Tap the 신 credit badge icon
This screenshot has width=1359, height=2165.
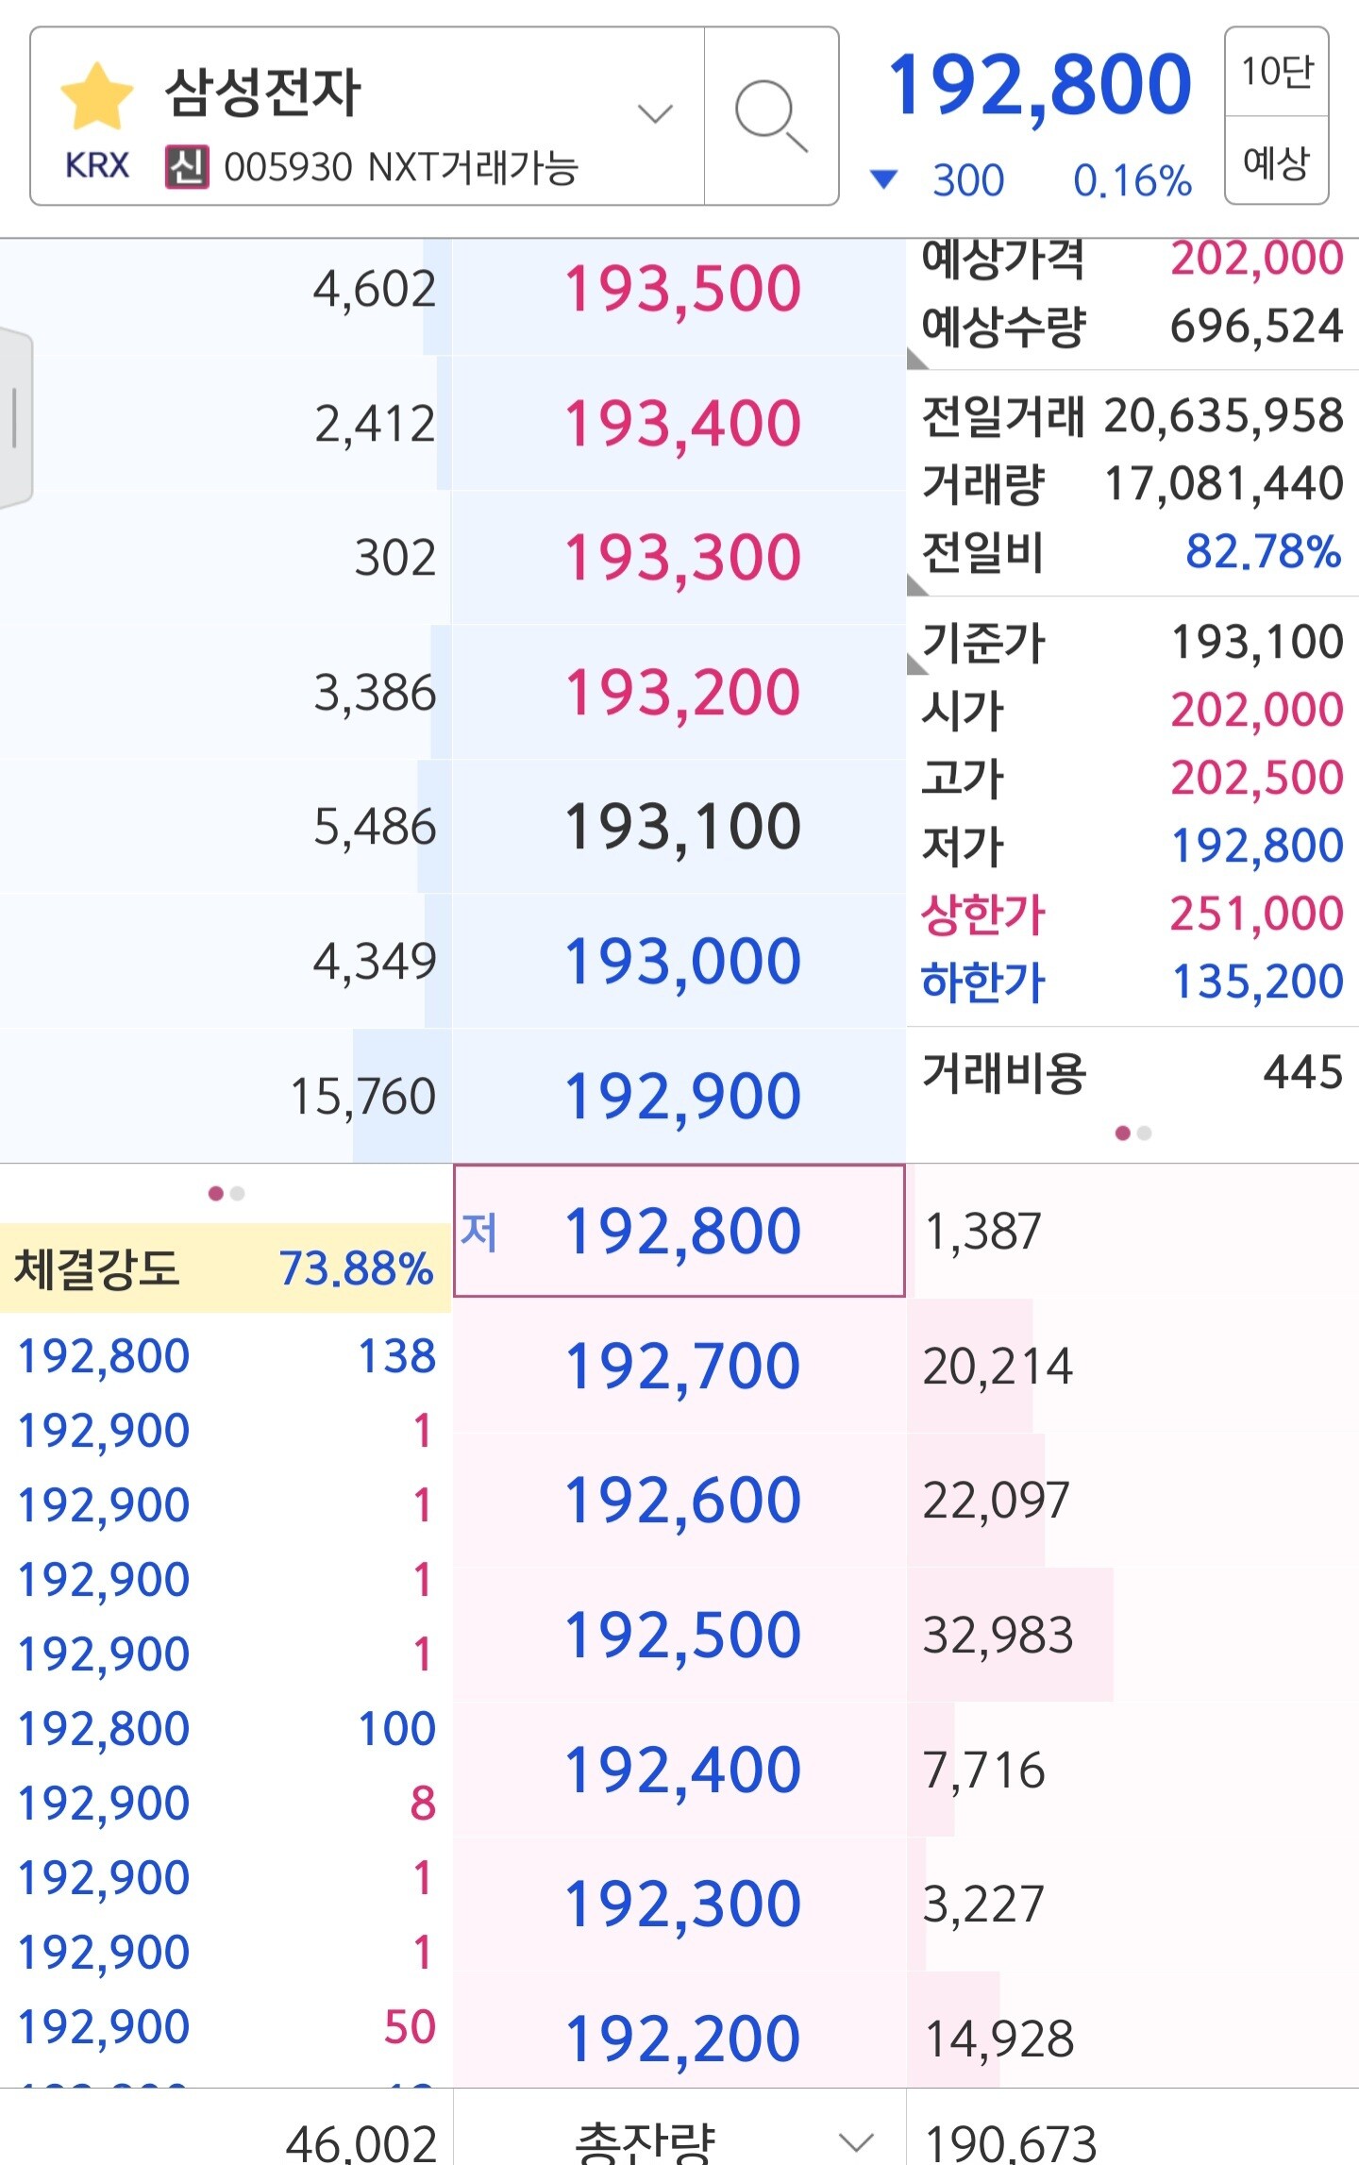(187, 167)
